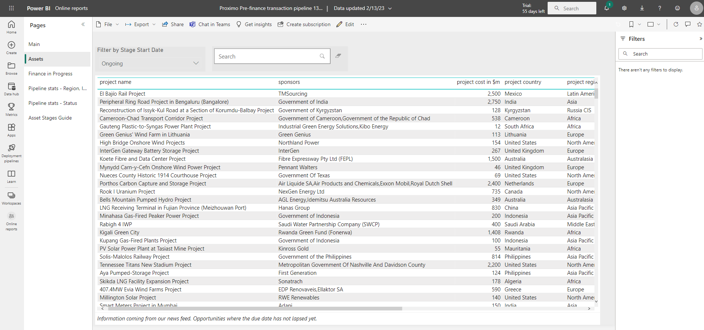Select the Assets page
This screenshot has height=330, width=704.
click(x=58, y=59)
